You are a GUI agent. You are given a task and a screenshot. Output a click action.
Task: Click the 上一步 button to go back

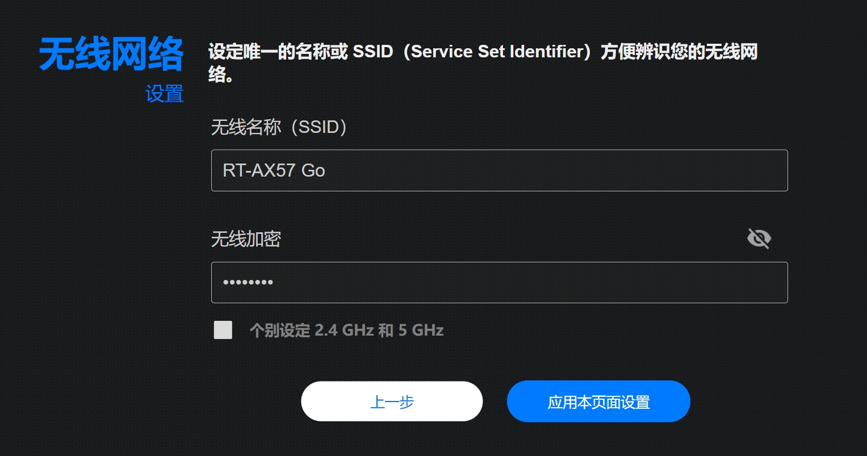(392, 401)
